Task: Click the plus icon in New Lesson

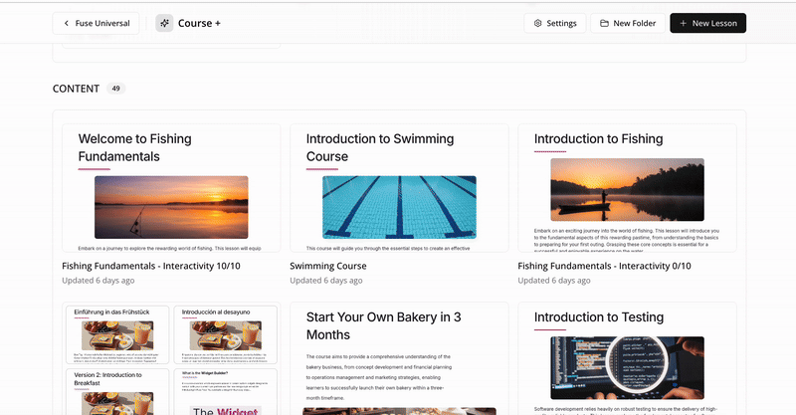Action: point(683,23)
